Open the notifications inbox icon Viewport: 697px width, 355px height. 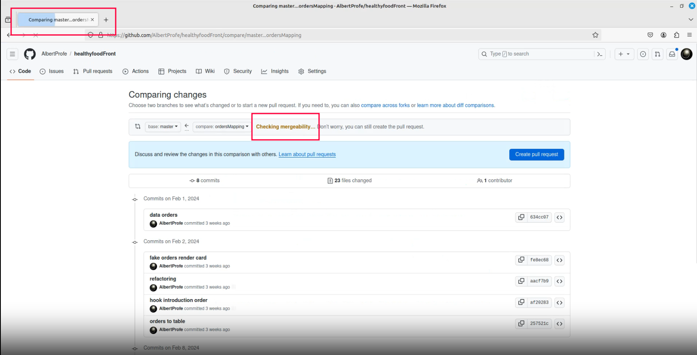coord(672,54)
